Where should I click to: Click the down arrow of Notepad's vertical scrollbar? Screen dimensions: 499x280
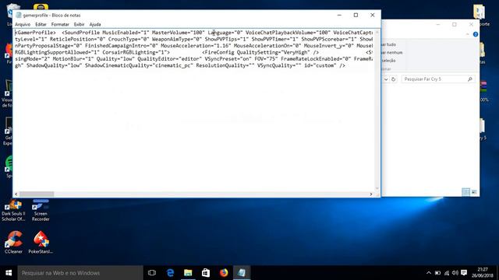(x=377, y=188)
